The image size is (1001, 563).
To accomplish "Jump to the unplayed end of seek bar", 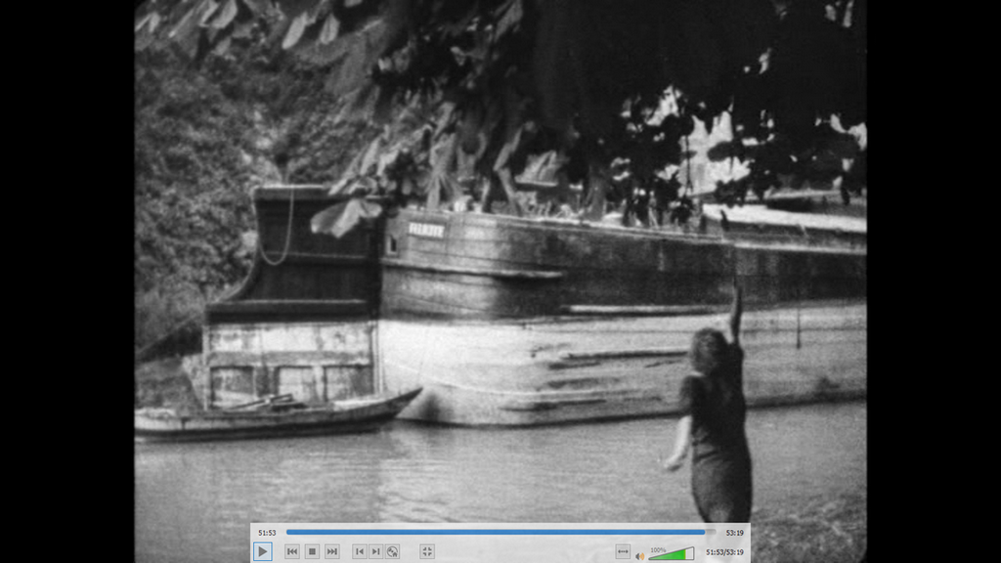I will point(711,533).
